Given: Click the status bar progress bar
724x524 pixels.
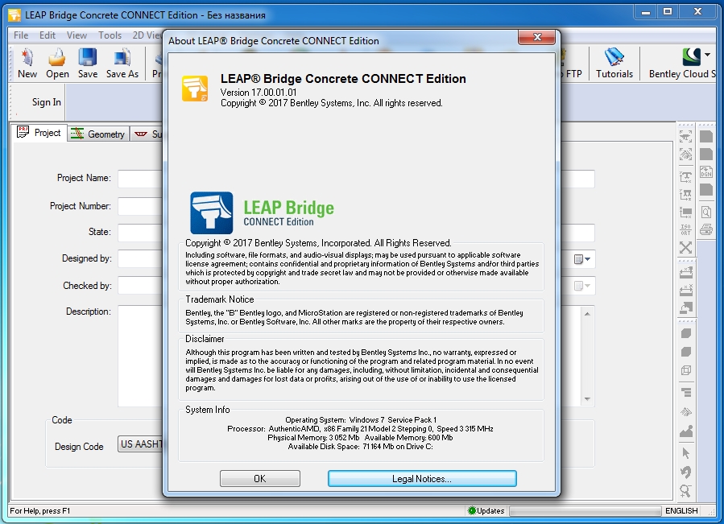Looking at the screenshot, I should click(585, 510).
